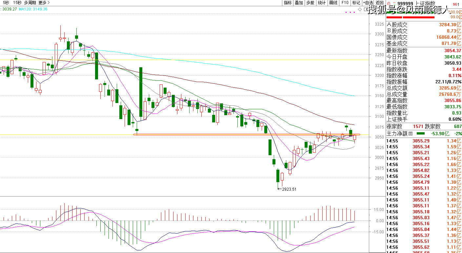Select the 基金成交 row
This screenshot has height=253, width=462.
pyautogui.click(x=424, y=43)
